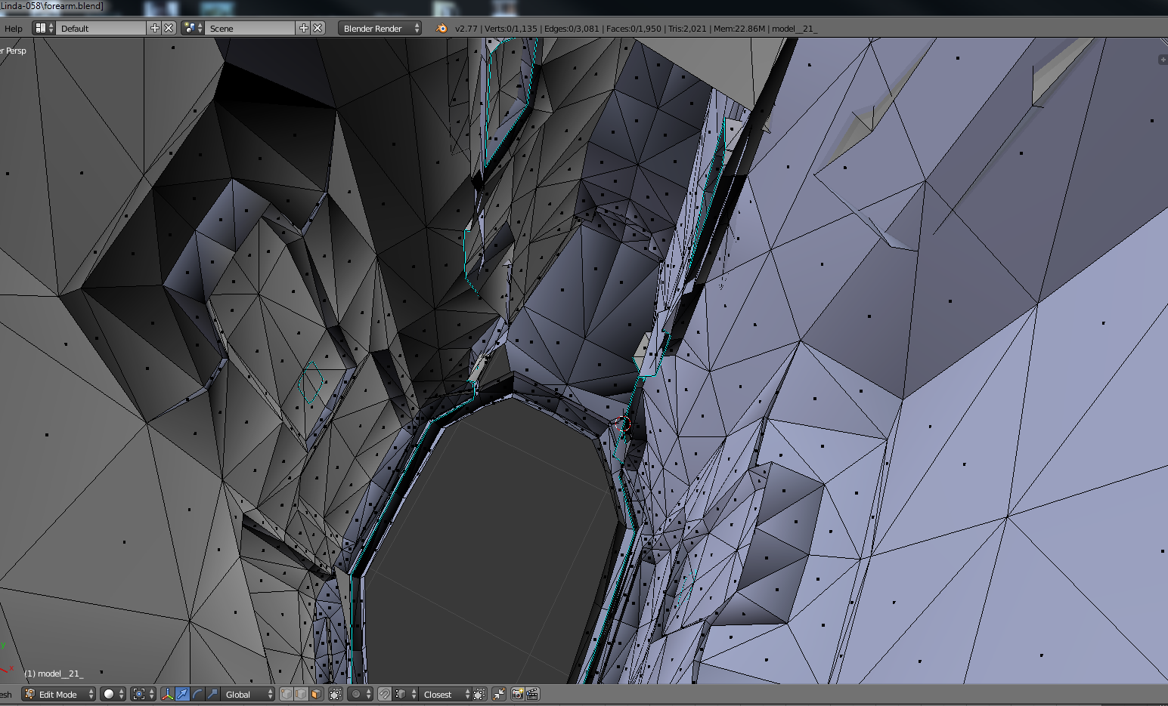The width and height of the screenshot is (1168, 706).
Task: Toggle the 3D manipulator widget icon
Action: point(168,694)
